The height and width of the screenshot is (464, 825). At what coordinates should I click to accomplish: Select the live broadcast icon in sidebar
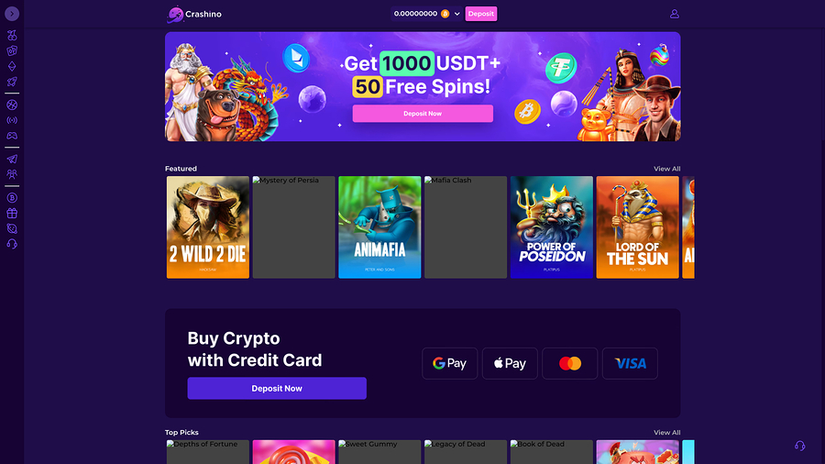point(12,120)
